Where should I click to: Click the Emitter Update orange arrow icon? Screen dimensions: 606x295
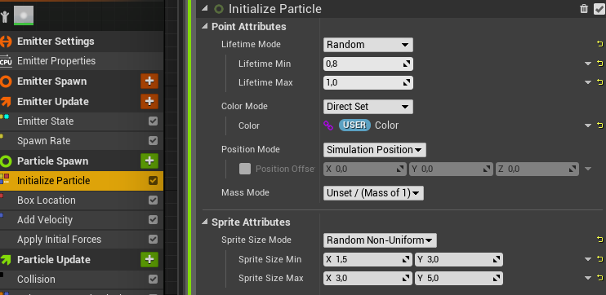(6, 101)
